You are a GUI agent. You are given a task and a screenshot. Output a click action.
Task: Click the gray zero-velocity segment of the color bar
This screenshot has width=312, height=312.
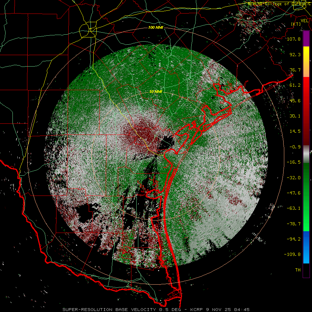pos(306,154)
